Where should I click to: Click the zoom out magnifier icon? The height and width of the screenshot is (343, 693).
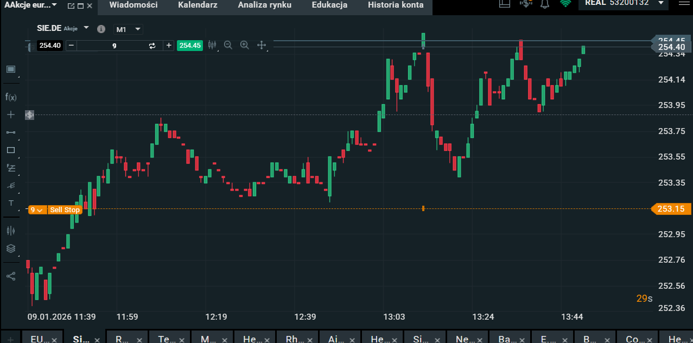pos(228,46)
